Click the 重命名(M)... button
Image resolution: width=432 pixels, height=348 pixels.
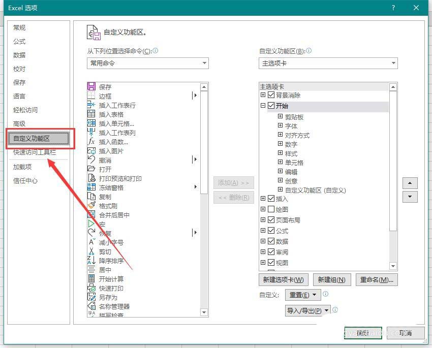click(x=377, y=280)
